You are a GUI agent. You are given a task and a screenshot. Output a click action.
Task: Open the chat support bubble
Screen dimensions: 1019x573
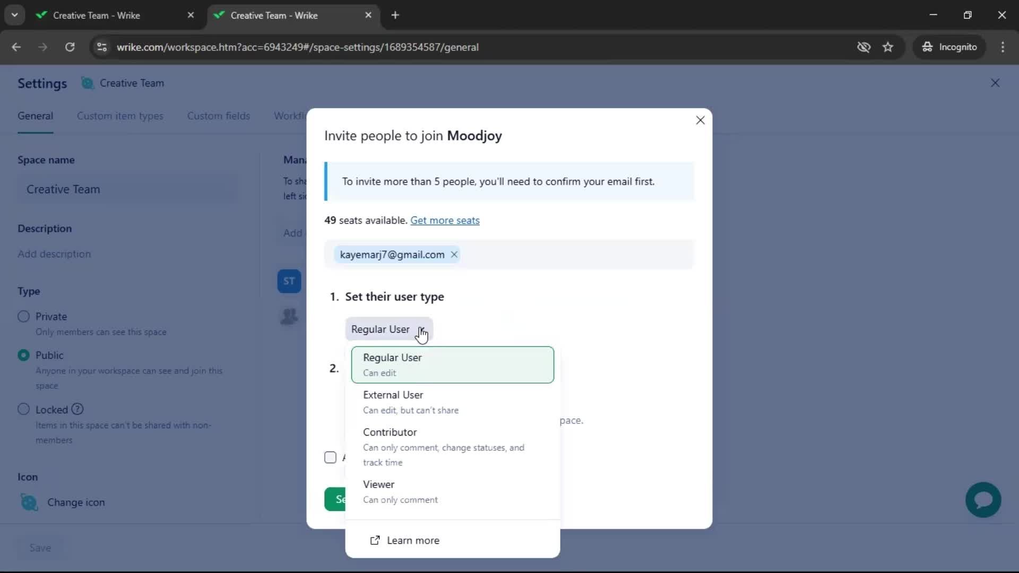[983, 500]
